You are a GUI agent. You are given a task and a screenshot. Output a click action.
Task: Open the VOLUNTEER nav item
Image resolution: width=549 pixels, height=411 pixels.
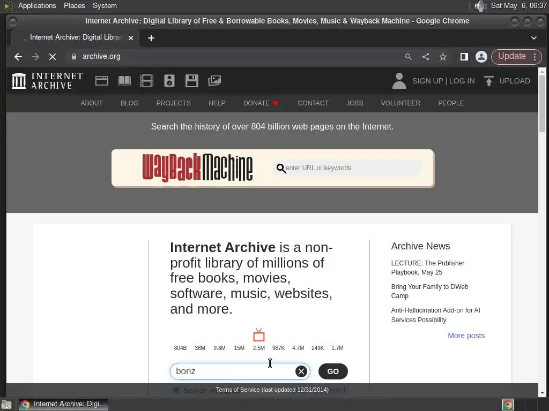[x=400, y=103]
